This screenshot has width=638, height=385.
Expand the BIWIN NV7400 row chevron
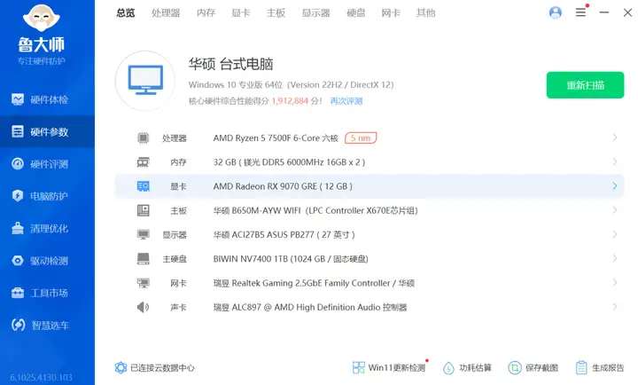pos(615,258)
